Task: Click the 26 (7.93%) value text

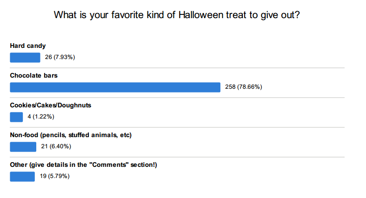Action: coord(60,57)
